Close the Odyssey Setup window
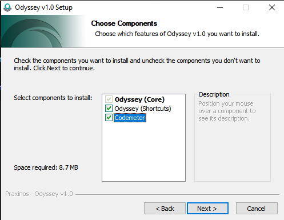This screenshot has height=220, width=284. click(x=272, y=7)
